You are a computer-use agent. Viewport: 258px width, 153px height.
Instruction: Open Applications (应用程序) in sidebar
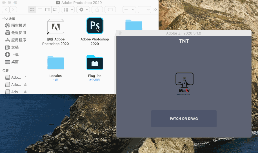(15, 40)
